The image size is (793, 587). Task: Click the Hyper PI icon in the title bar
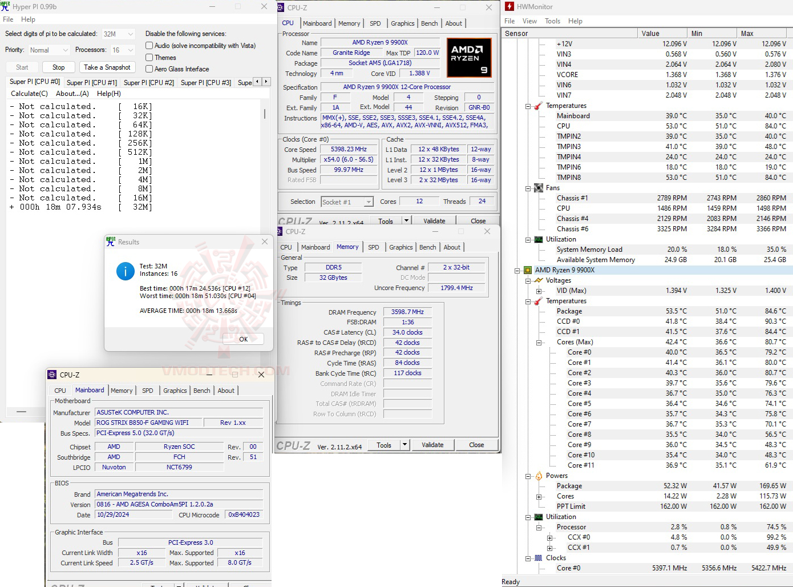pyautogui.click(x=6, y=6)
